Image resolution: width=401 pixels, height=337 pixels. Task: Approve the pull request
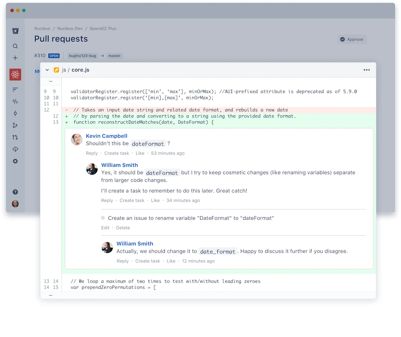click(x=352, y=39)
